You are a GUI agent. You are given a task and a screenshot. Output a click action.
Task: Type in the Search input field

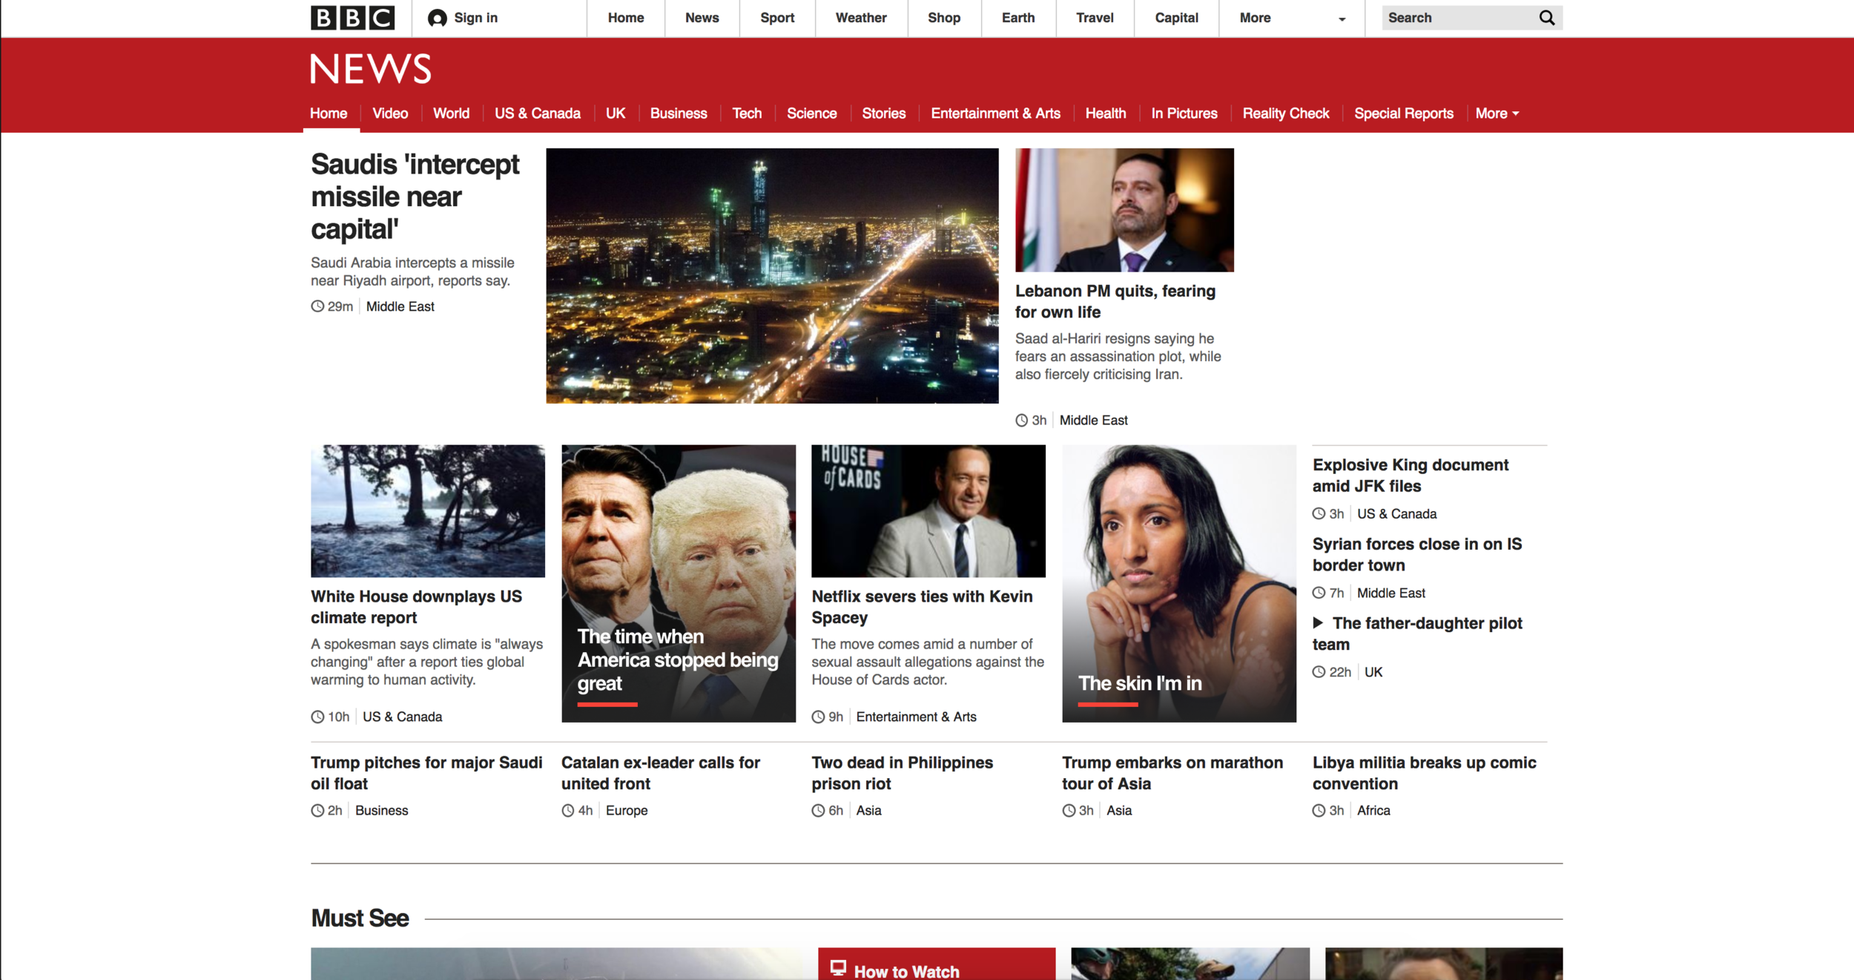1458,18
